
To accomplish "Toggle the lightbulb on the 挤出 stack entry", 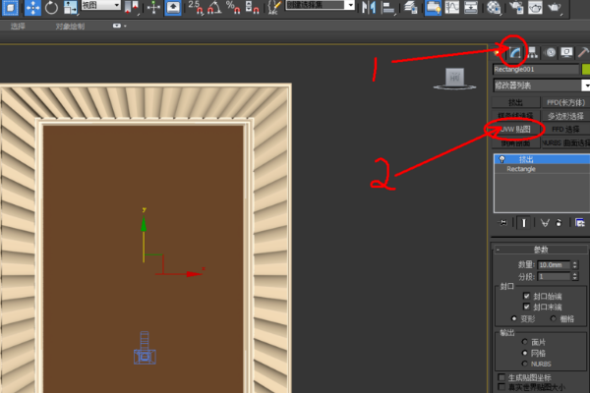I will (501, 159).
